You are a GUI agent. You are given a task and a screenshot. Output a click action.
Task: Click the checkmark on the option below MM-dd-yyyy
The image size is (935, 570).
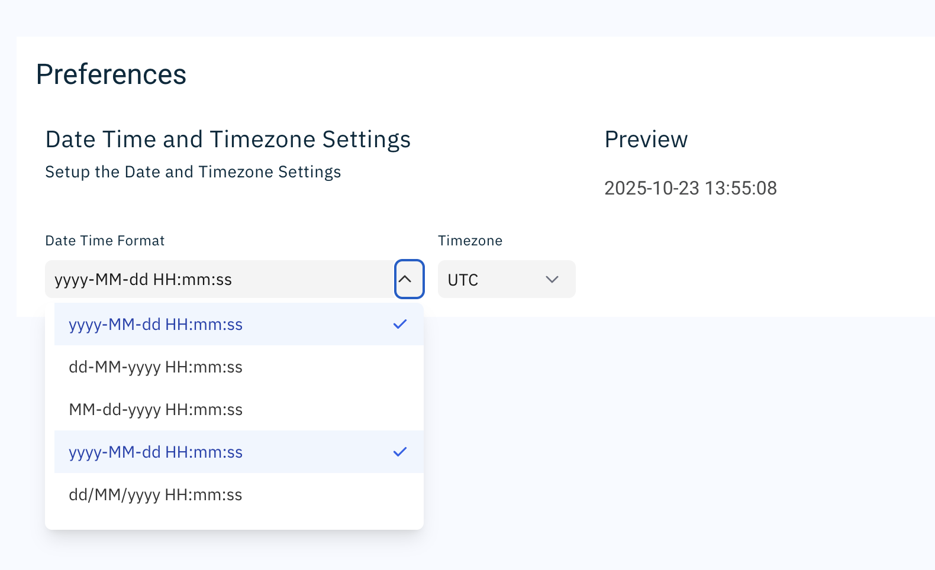coord(400,452)
